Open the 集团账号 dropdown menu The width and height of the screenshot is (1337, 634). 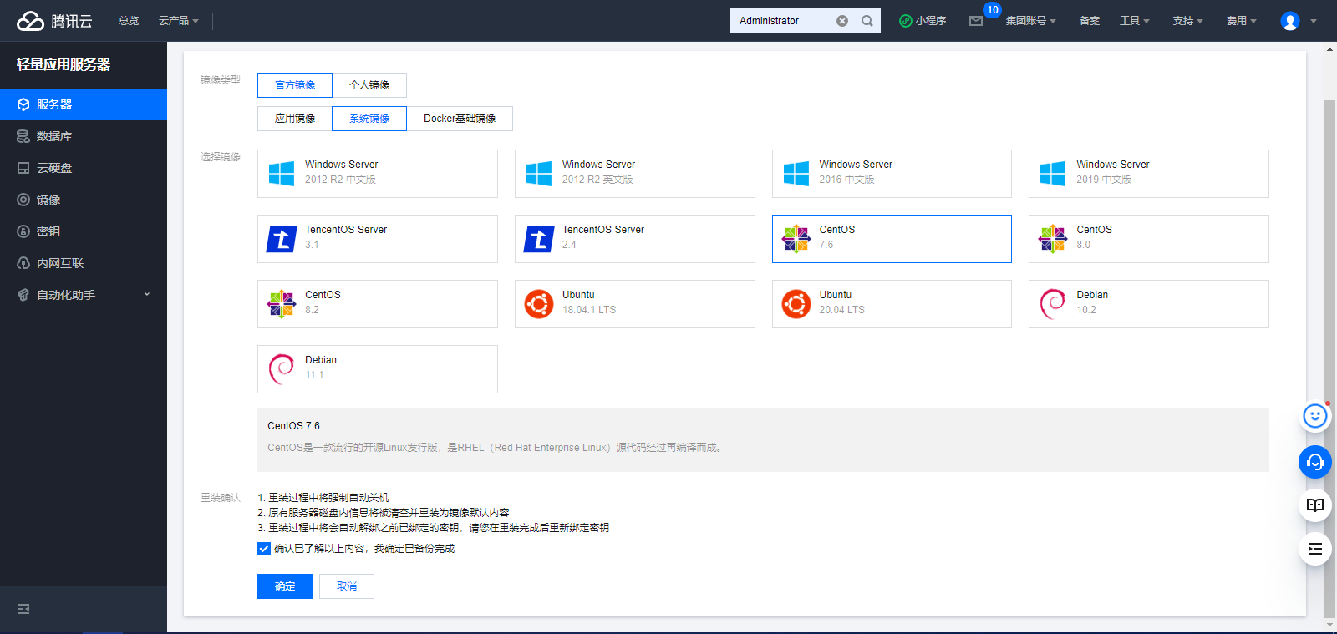[x=1031, y=21]
